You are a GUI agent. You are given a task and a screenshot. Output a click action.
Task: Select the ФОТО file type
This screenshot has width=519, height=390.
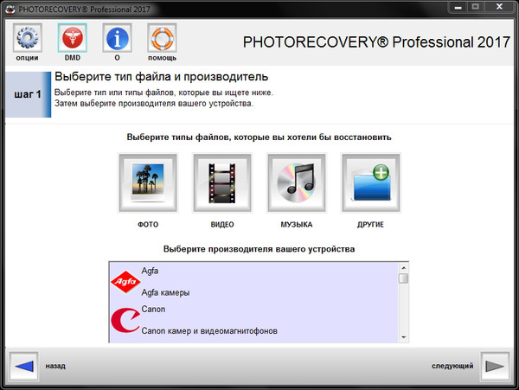click(x=148, y=182)
